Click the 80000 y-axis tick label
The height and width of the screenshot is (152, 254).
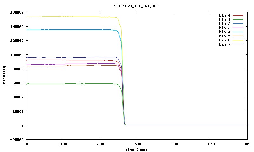point(18,69)
